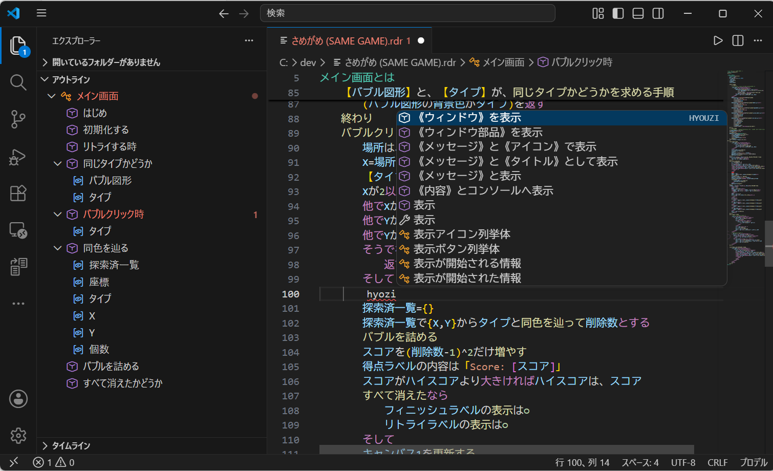Open the Customize Layout icon

click(598, 13)
